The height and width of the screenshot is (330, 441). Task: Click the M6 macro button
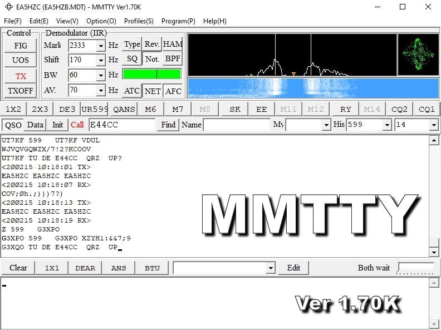pos(150,109)
